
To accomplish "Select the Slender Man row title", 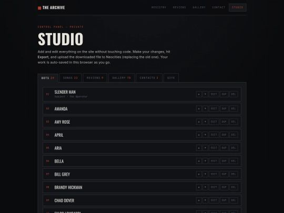I will tap(65, 92).
